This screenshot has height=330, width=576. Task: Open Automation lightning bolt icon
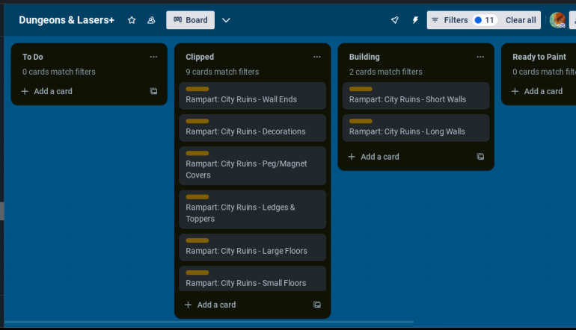click(415, 20)
